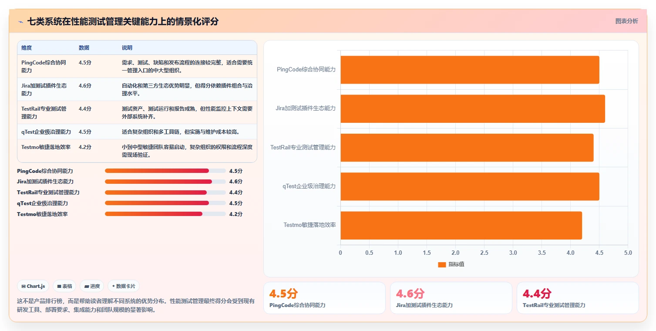Click the qTest企业级治理能力 progress bar
The width and height of the screenshot is (656, 331).
click(x=165, y=203)
